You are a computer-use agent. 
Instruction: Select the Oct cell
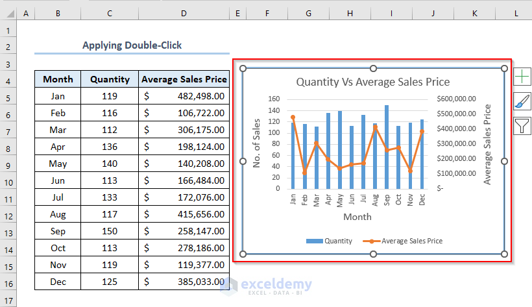58,248
